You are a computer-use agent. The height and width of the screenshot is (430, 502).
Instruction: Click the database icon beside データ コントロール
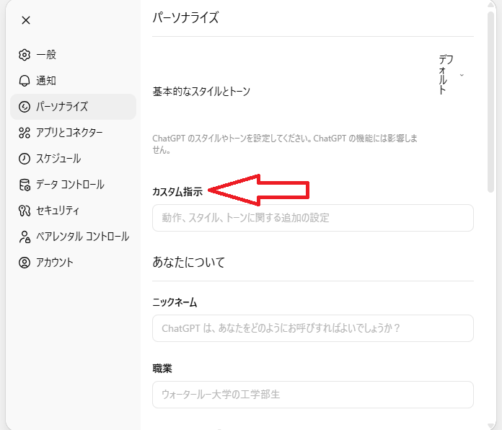pos(25,185)
